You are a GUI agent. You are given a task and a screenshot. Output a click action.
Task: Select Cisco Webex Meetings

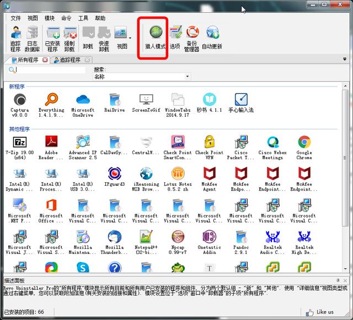[272, 148]
